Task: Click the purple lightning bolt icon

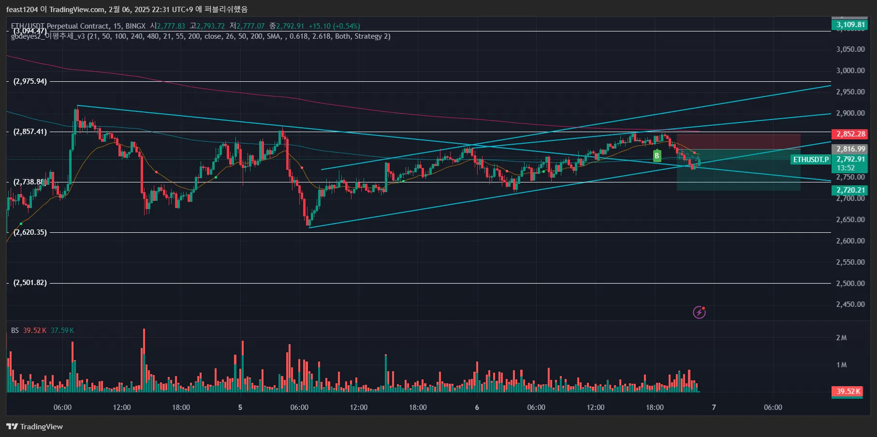Action: 699,312
